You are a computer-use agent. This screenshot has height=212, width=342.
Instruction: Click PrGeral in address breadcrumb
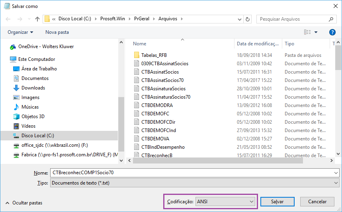coord(142,19)
